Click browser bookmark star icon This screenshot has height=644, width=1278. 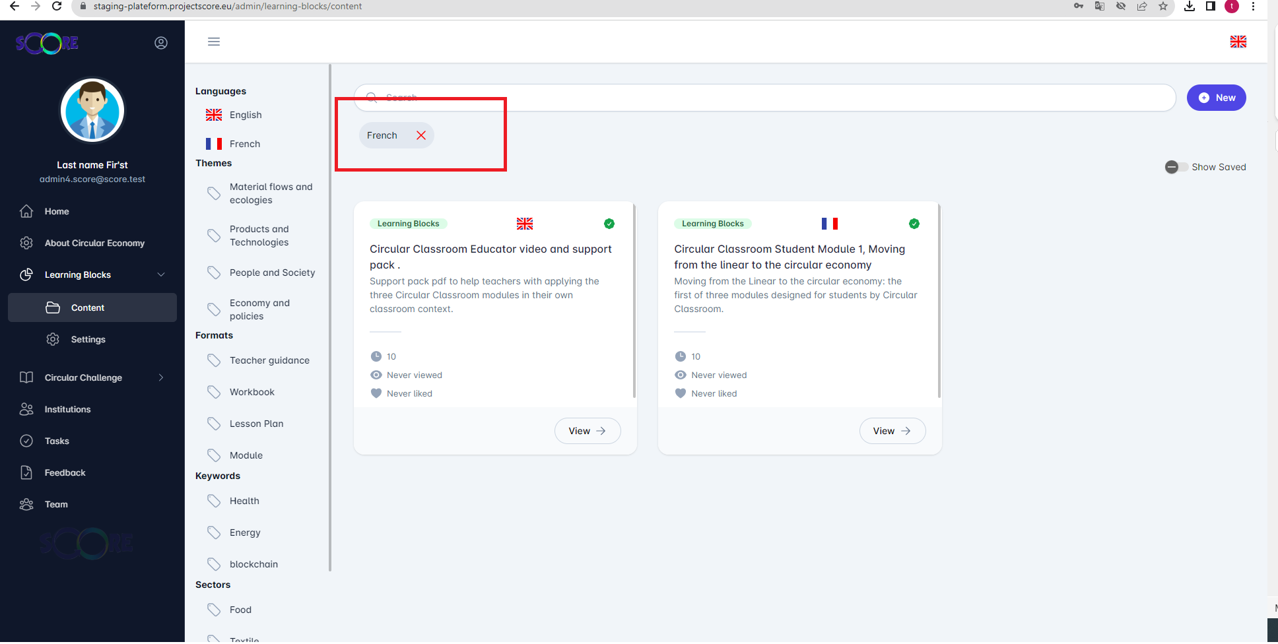tap(1163, 7)
